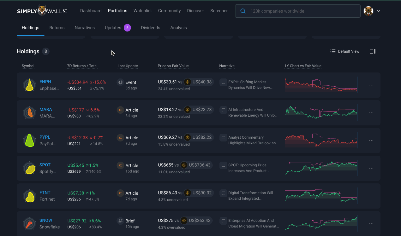
Task: Click the FTNT fair value coin icon
Action: [188, 193]
